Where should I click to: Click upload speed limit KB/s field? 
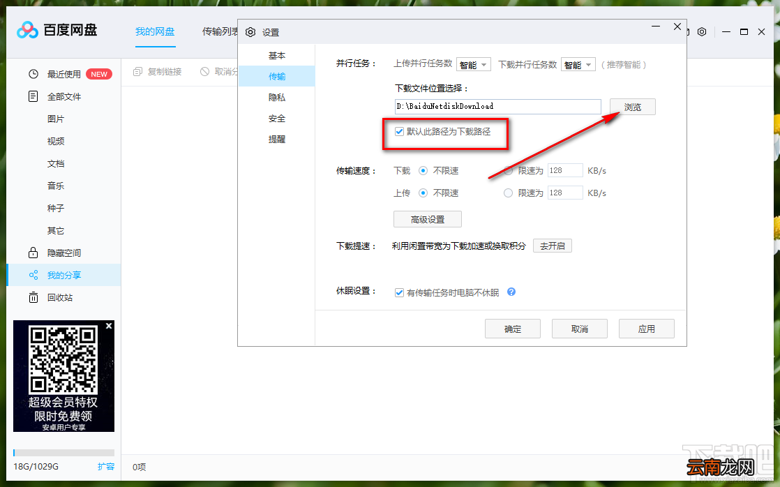tap(565, 193)
